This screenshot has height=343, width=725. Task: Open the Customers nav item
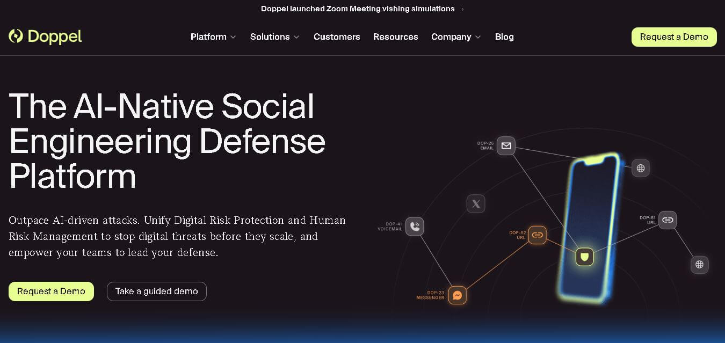pyautogui.click(x=337, y=37)
